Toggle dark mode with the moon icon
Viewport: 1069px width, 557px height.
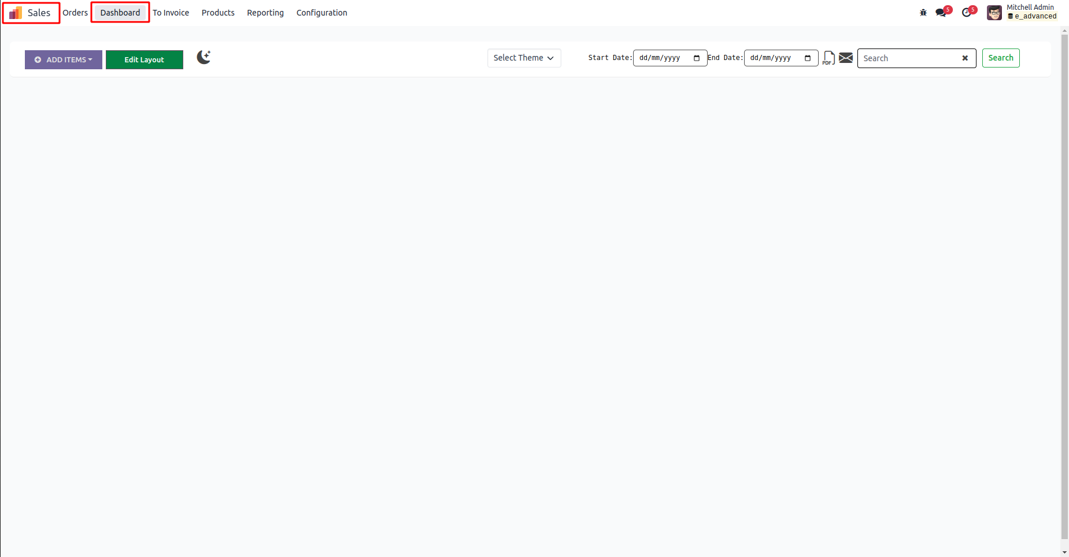click(204, 57)
